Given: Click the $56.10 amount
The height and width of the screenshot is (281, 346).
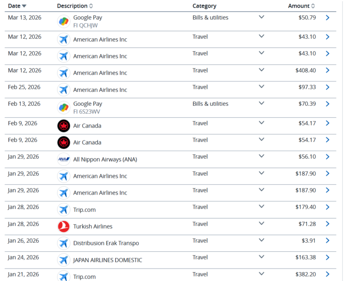Looking at the screenshot, I should 307,157.
